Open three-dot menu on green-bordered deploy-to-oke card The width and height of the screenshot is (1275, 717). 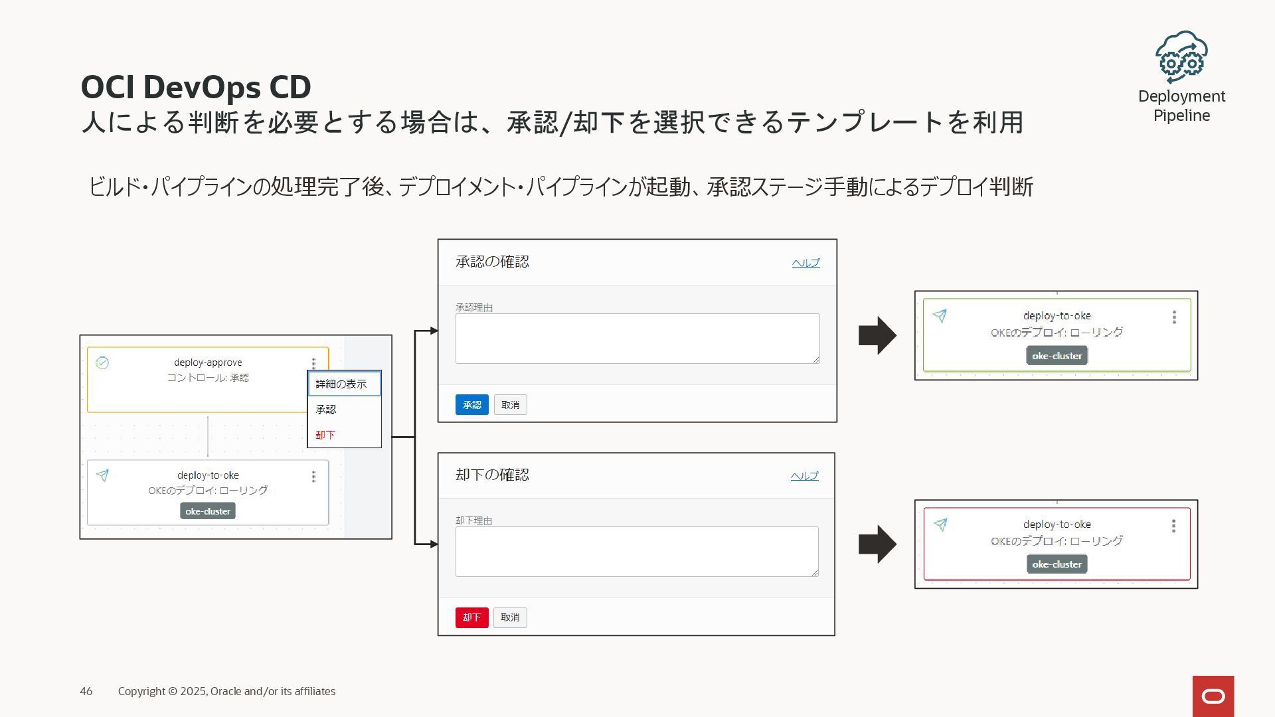[1174, 317]
